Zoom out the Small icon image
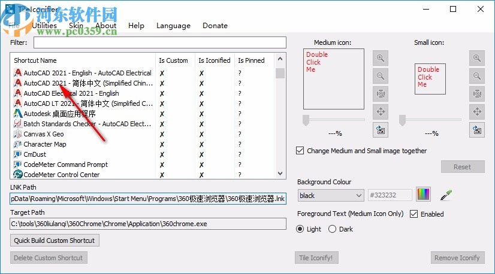 [x=476, y=76]
